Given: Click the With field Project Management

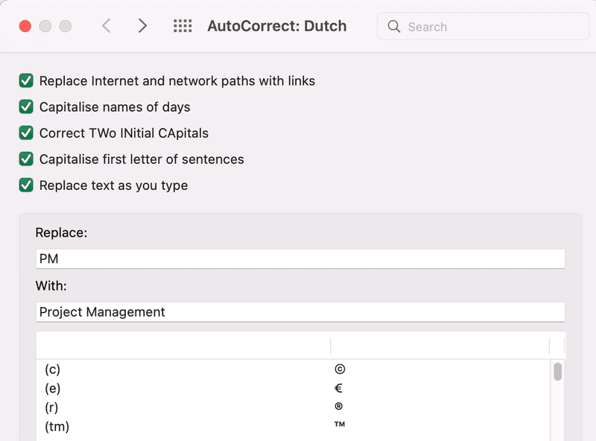Looking at the screenshot, I should [300, 312].
